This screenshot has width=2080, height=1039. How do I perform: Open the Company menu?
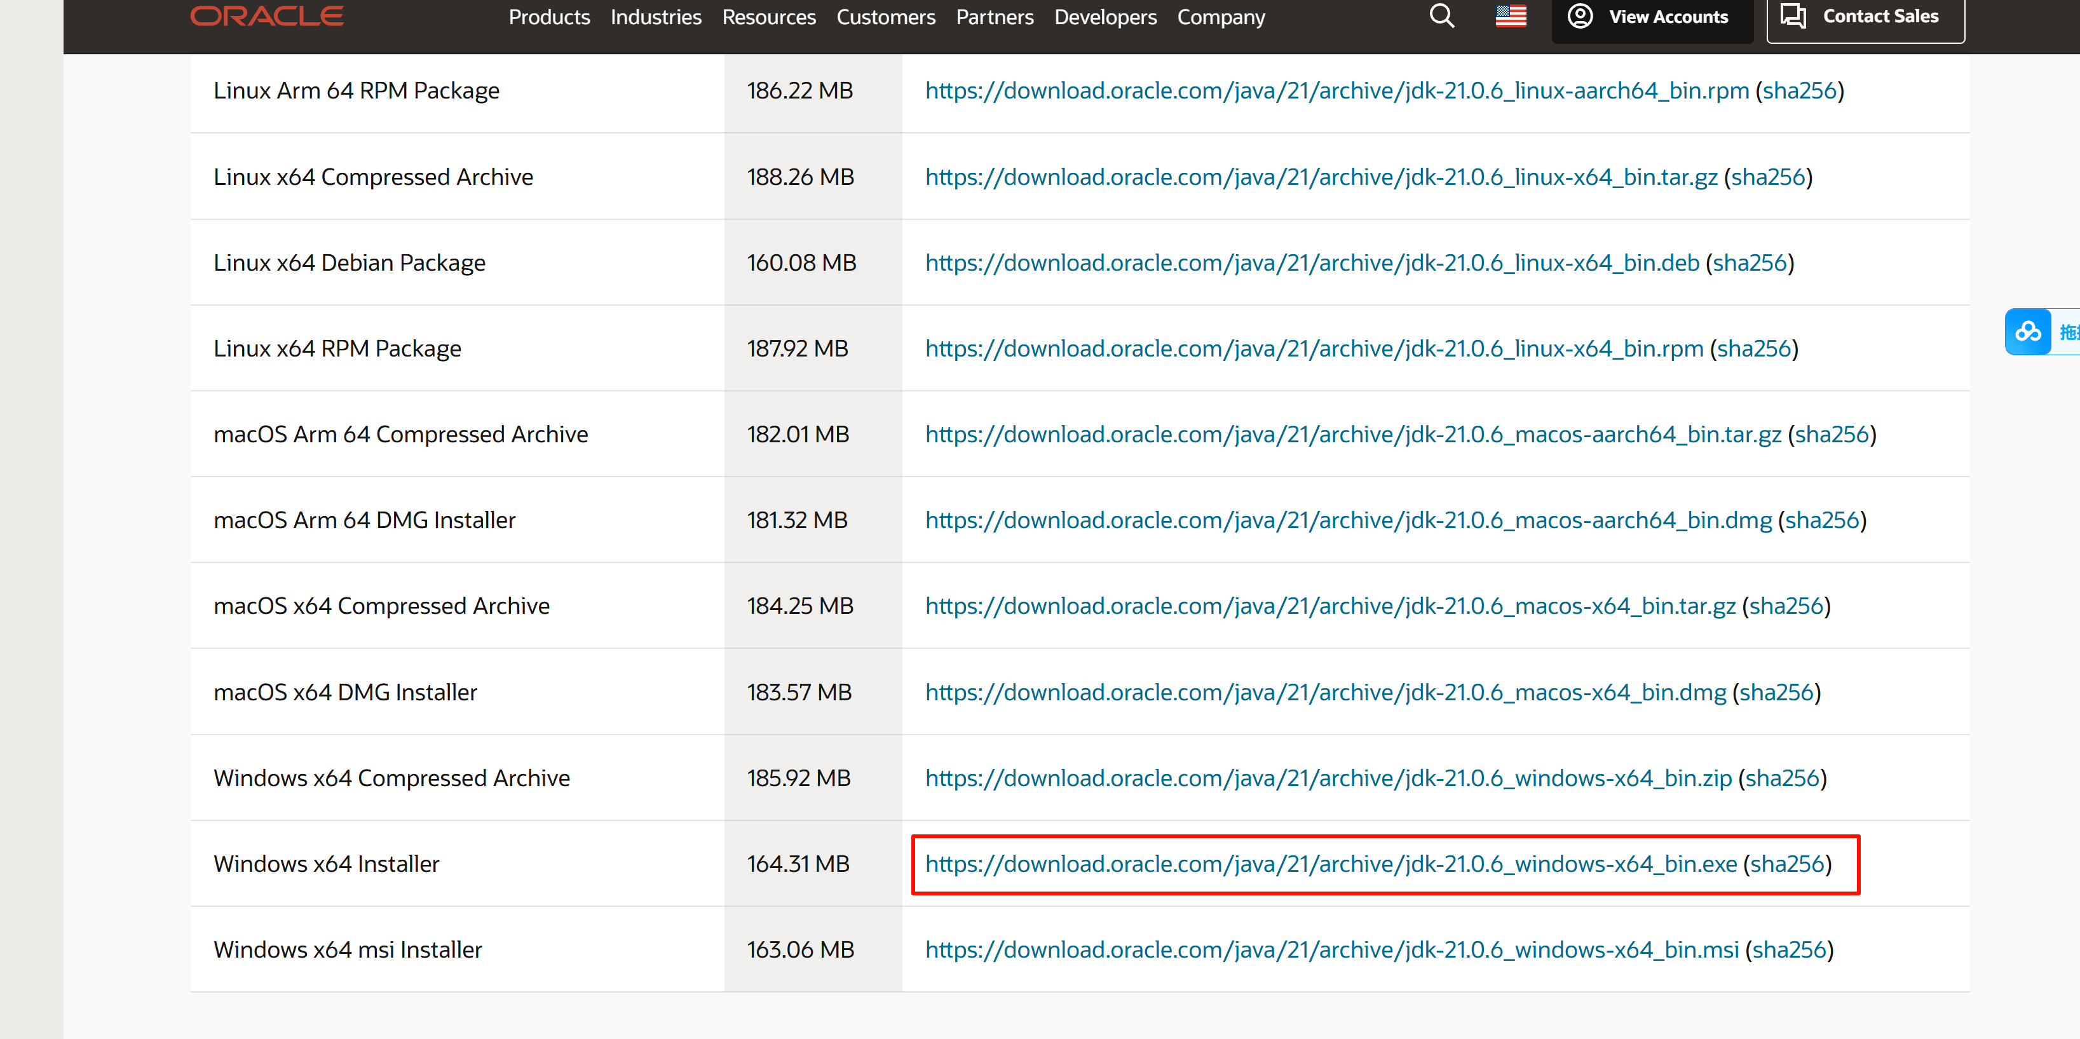(1221, 17)
